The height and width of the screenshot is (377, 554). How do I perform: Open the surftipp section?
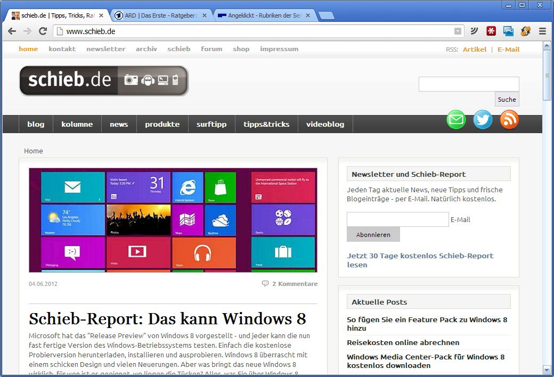coord(211,124)
